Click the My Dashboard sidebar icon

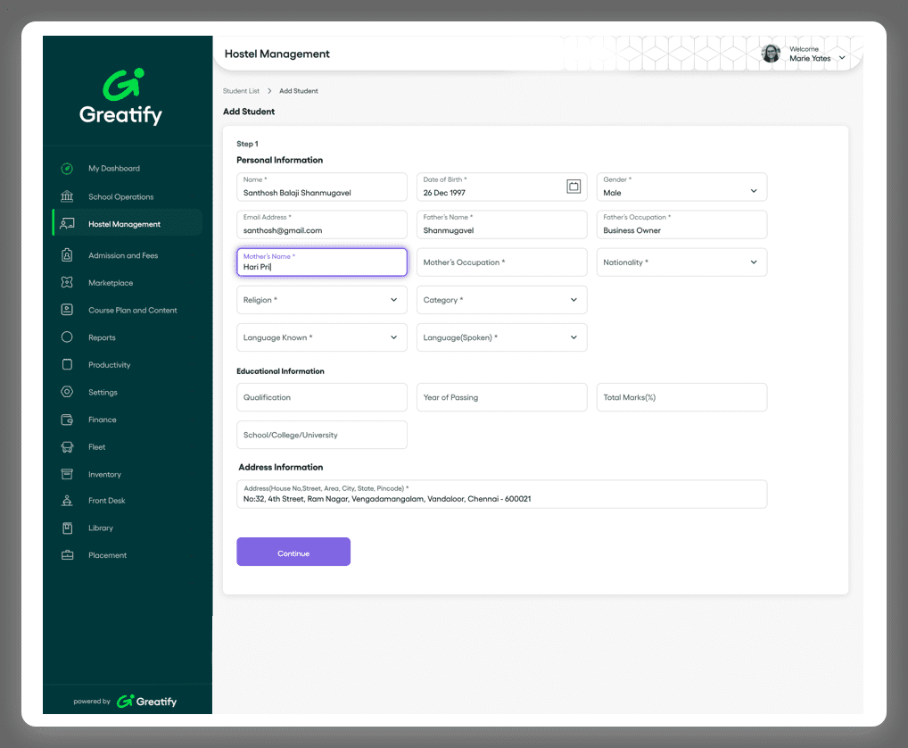[x=67, y=169]
